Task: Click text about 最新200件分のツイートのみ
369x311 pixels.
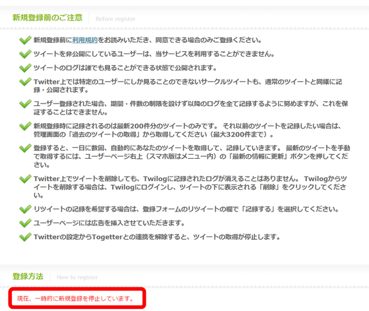Action: point(188,130)
